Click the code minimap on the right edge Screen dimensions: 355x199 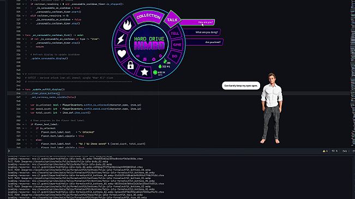pyautogui.click(x=353, y=74)
